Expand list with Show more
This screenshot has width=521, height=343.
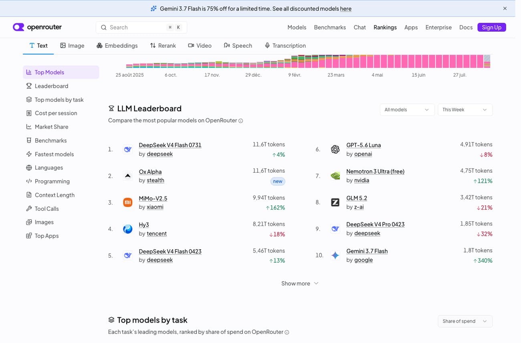300,284
